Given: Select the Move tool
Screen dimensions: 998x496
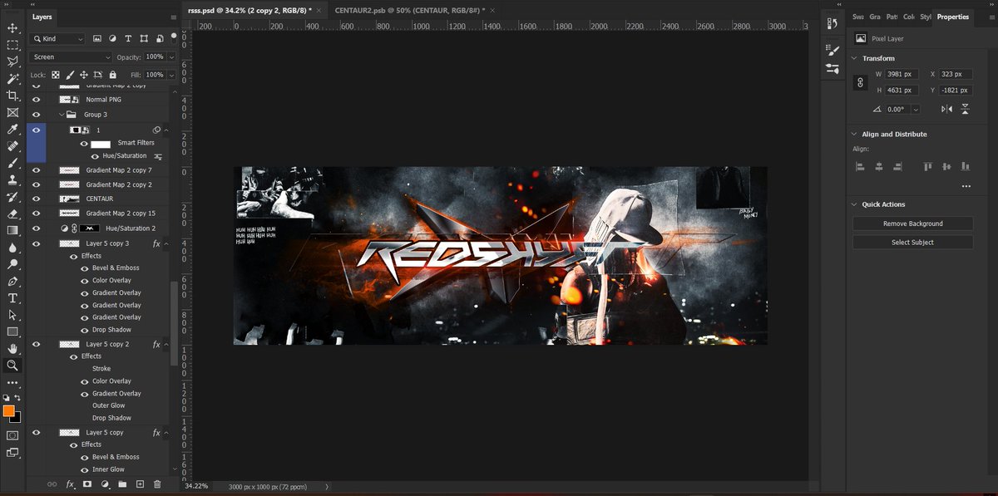Looking at the screenshot, I should pyautogui.click(x=12, y=27).
